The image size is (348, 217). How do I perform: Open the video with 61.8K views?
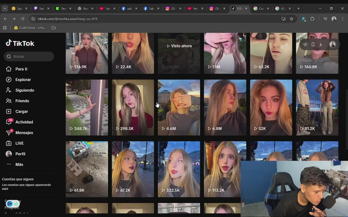pos(87,169)
